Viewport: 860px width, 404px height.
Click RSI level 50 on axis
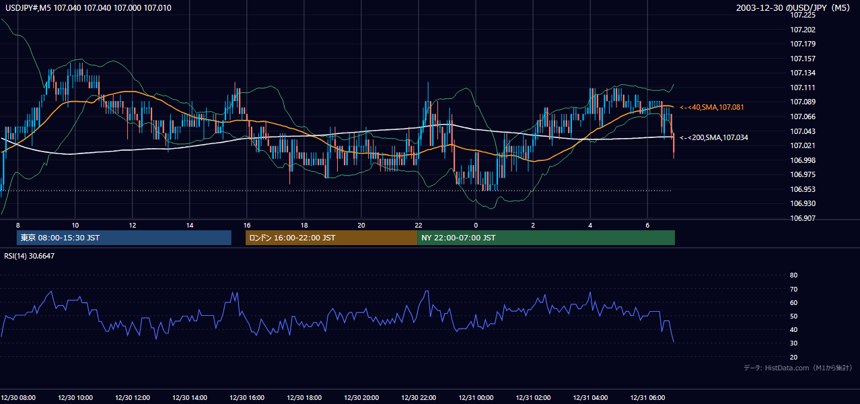point(793,316)
